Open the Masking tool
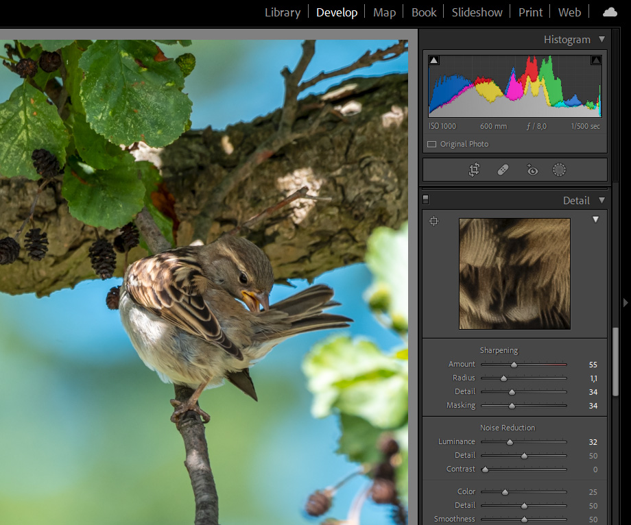 click(x=560, y=170)
